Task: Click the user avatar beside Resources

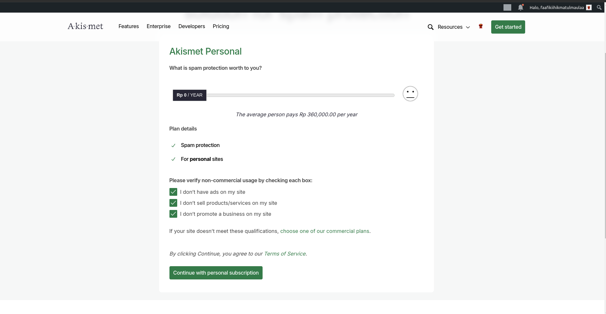Action: coord(481,26)
